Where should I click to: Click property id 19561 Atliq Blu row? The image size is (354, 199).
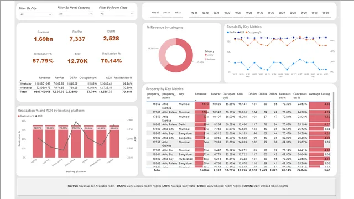[x=238, y=155]
